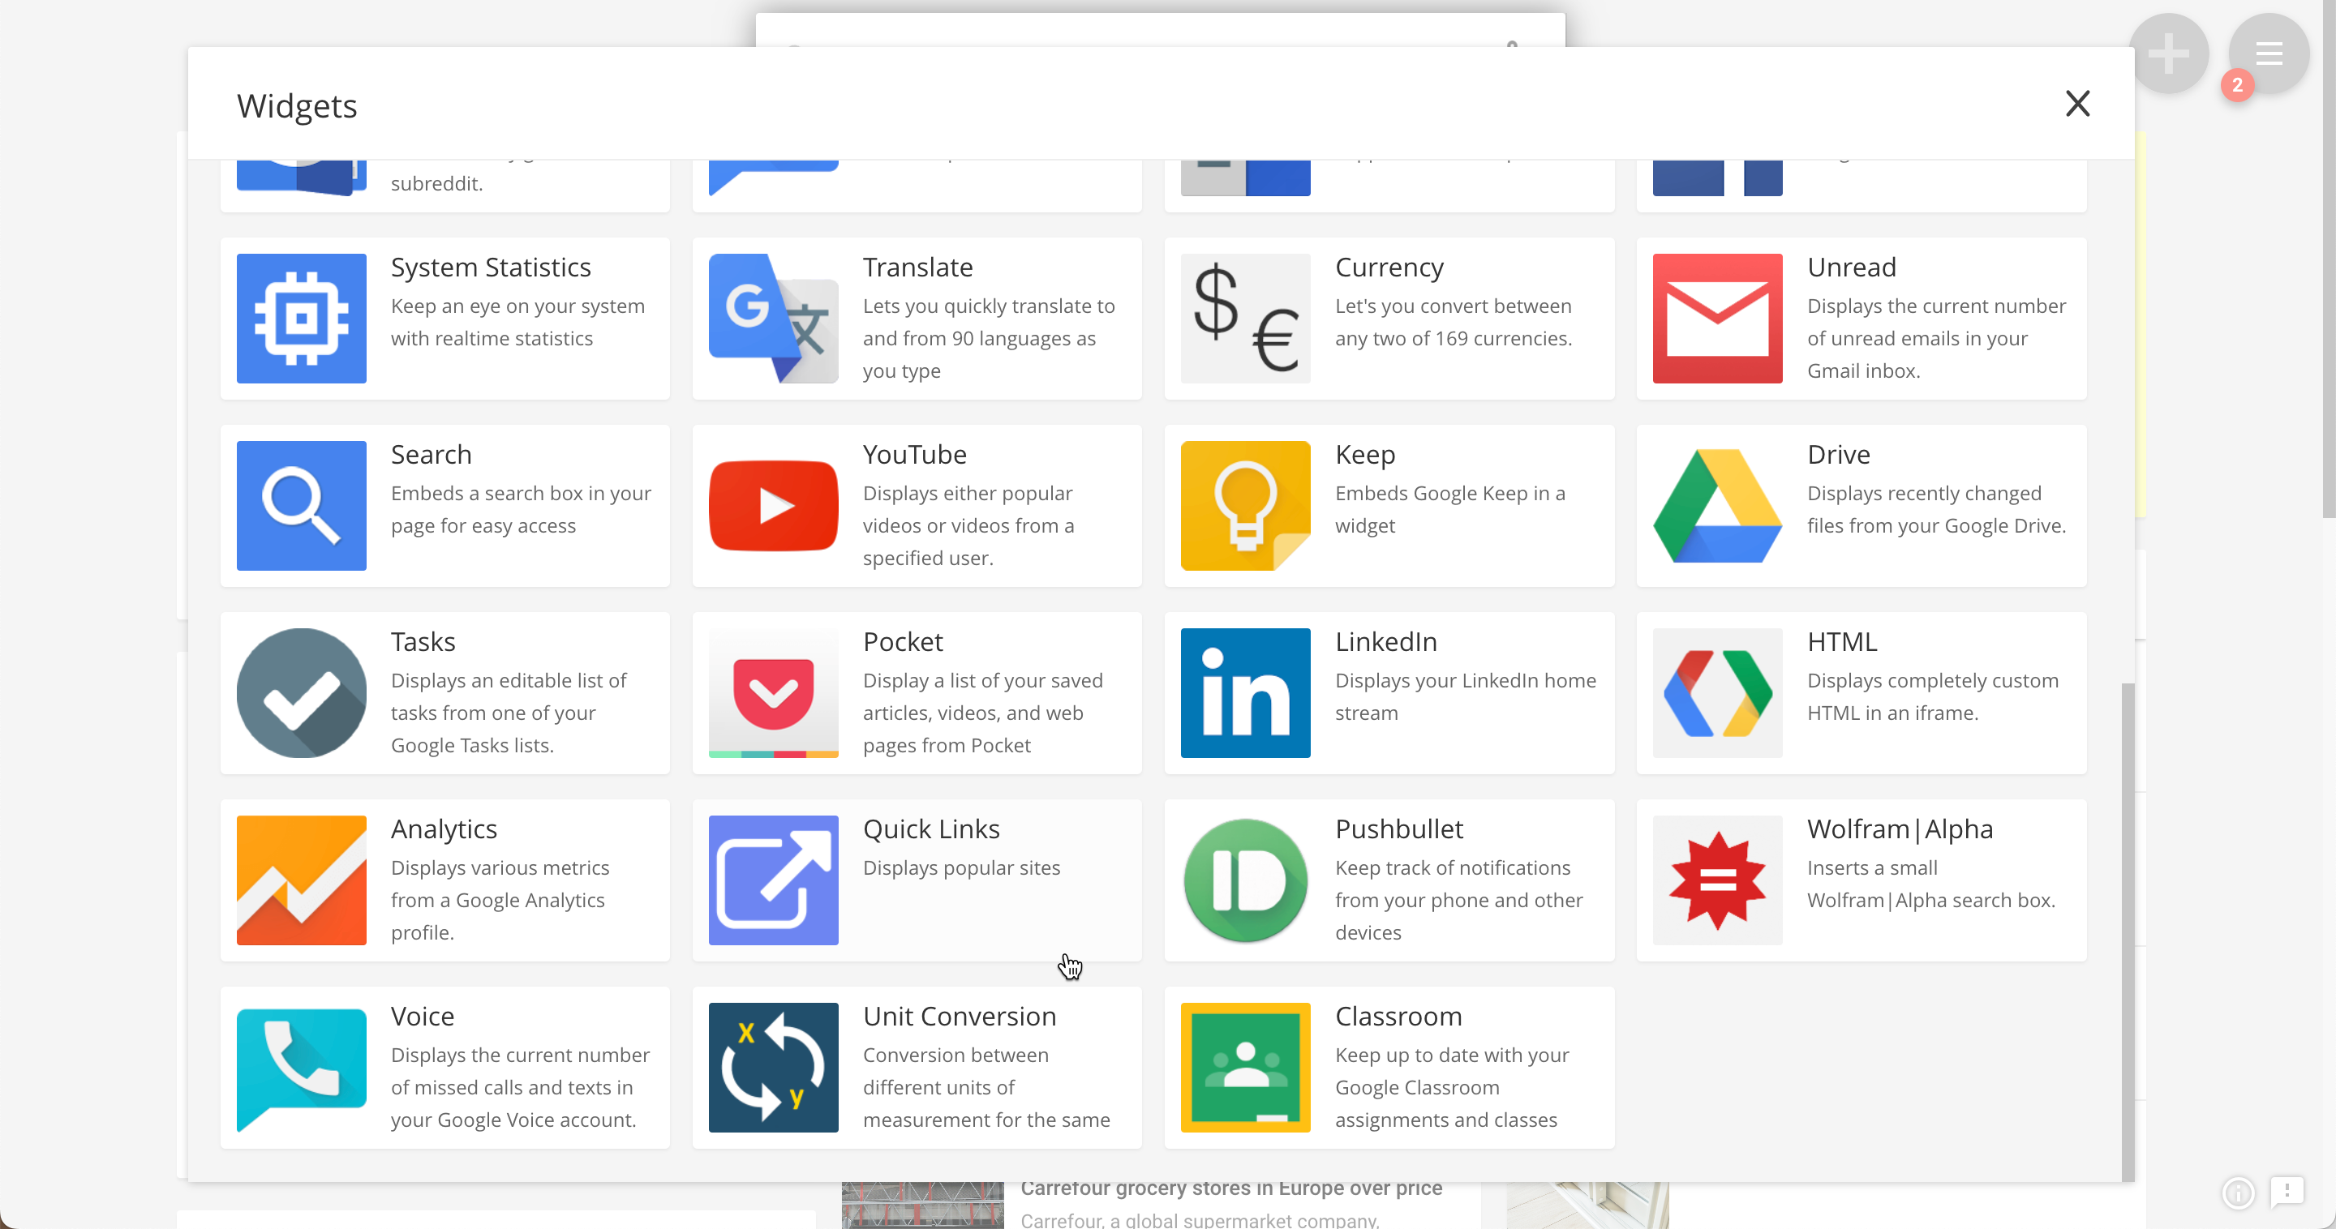Image resolution: width=2336 pixels, height=1229 pixels.
Task: Click 'Embeds a search box' description text
Action: pos(522,509)
